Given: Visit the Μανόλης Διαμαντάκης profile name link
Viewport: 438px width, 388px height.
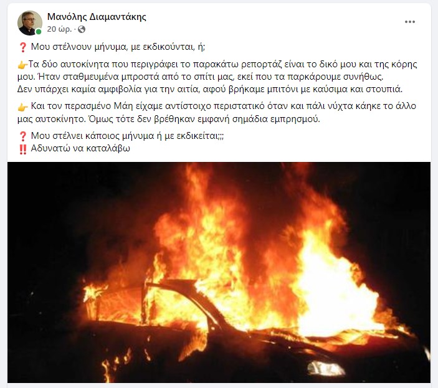Looking at the screenshot, I should pos(97,17).
